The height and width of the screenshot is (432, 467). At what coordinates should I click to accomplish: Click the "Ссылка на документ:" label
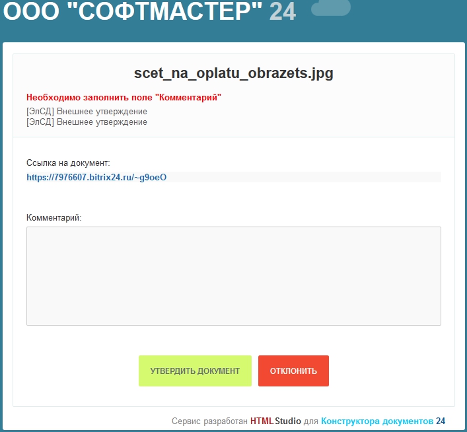pyautogui.click(x=68, y=162)
